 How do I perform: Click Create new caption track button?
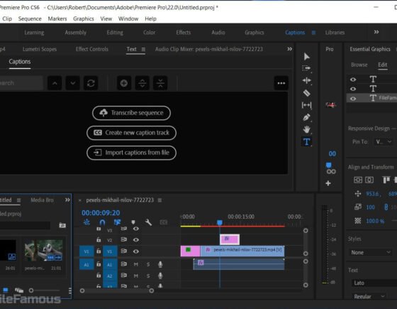point(131,133)
